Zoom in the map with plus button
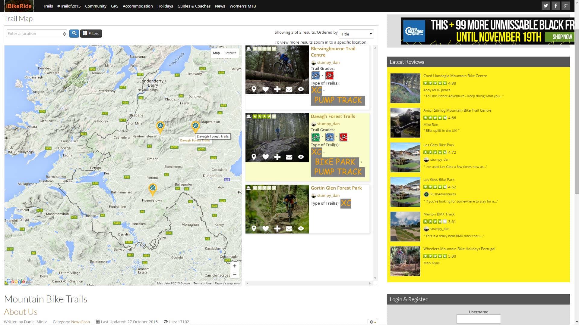The width and height of the screenshot is (579, 325). pyautogui.click(x=235, y=266)
